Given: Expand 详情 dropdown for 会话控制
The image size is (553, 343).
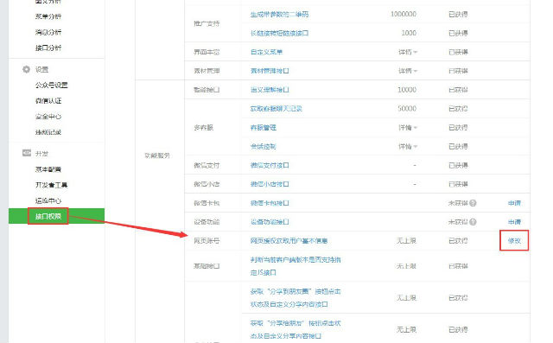Looking at the screenshot, I should click(x=408, y=146).
